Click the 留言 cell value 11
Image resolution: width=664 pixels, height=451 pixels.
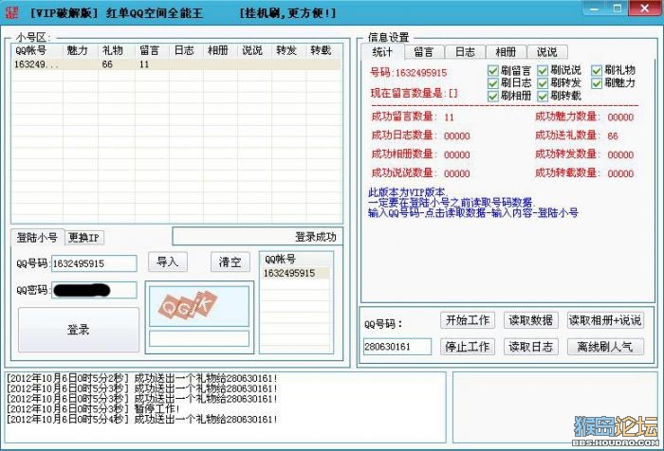144,64
